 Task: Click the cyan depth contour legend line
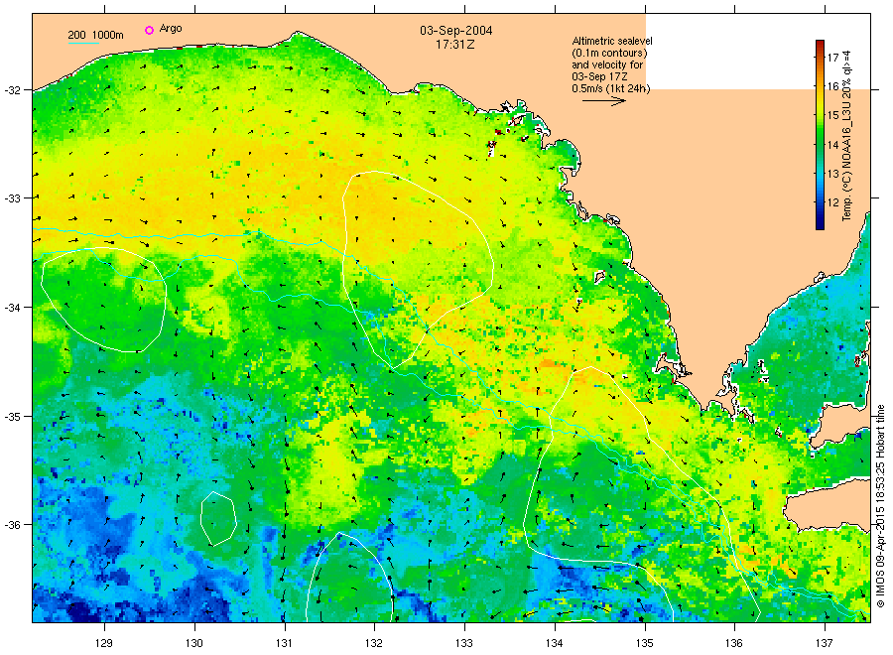click(x=83, y=43)
